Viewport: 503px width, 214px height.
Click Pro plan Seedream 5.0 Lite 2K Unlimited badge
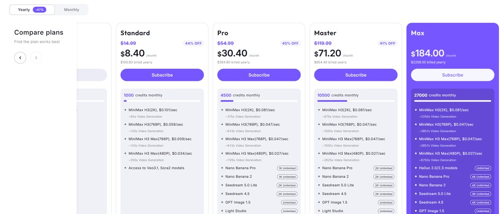pos(287,185)
